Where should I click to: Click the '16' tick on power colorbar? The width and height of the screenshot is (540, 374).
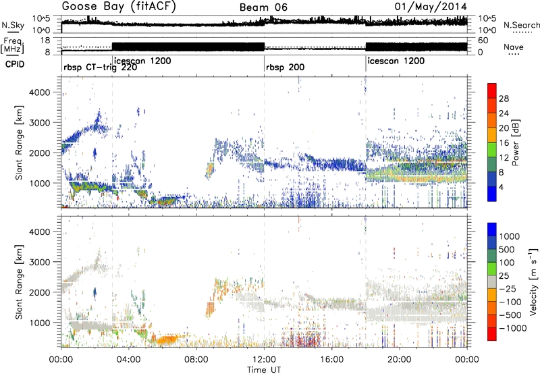[x=504, y=143]
